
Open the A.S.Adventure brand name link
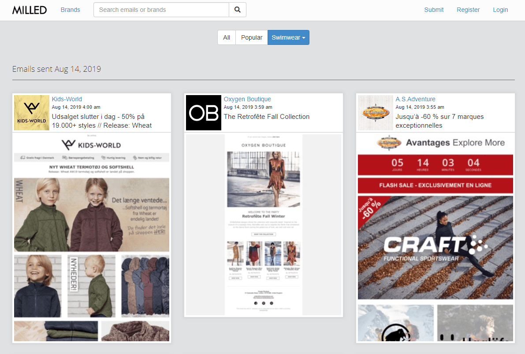(x=415, y=99)
